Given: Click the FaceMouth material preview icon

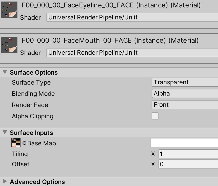Looking at the screenshot, I should pos(9,45).
